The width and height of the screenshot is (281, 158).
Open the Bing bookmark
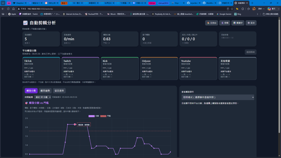(x=238, y=14)
